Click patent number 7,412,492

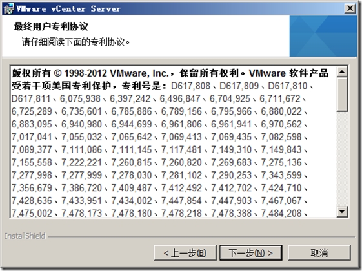coord(181,188)
